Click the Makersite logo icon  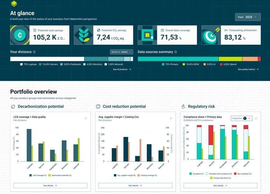(14, 4)
